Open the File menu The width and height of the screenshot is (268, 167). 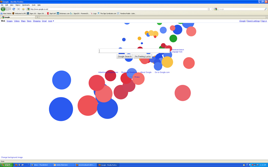2,5
